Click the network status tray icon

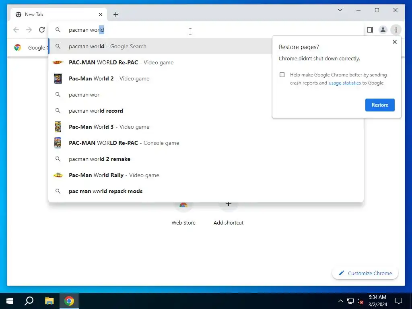coord(350,301)
